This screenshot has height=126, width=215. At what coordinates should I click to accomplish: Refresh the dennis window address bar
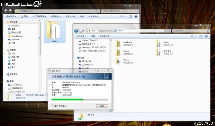pos(169,31)
